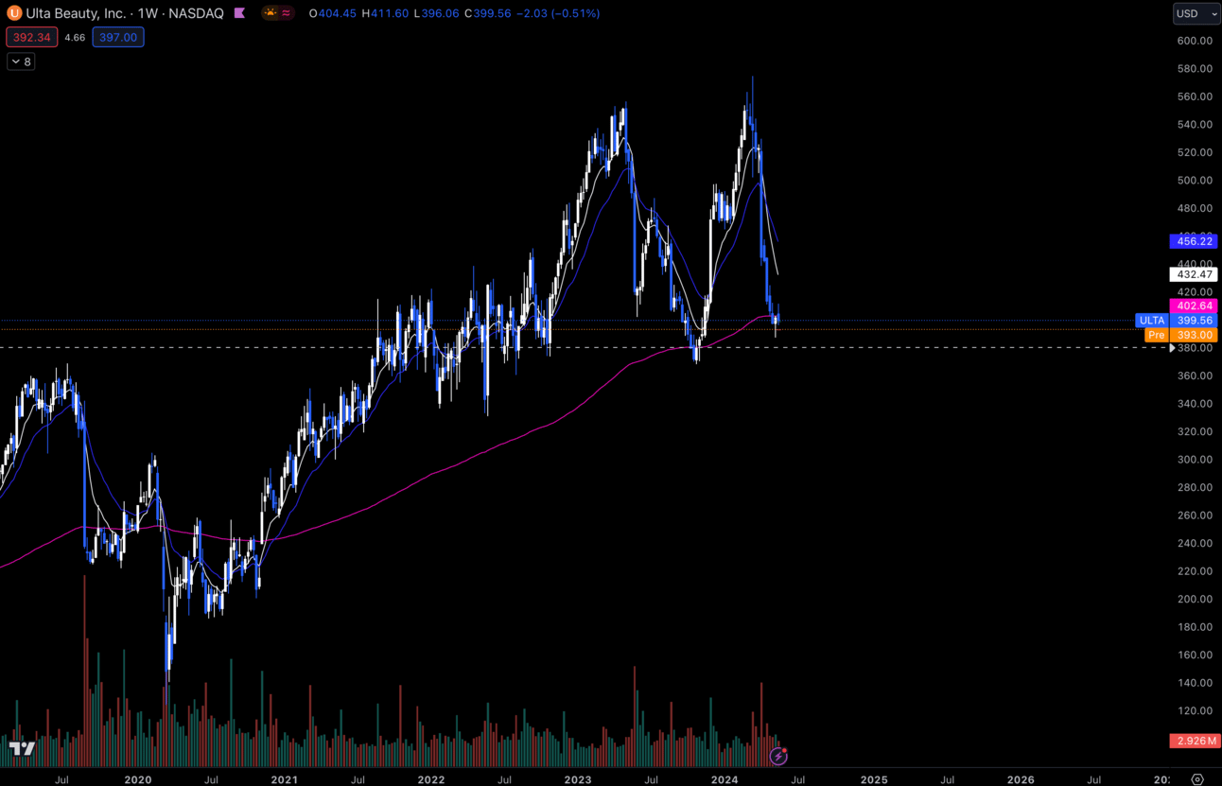Click the 2021 label on time axis
Screen dimensions: 1222x786
pos(284,779)
